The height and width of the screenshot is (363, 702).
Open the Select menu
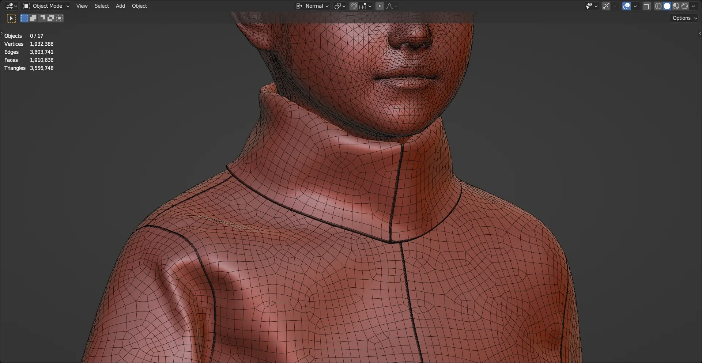pos(102,6)
